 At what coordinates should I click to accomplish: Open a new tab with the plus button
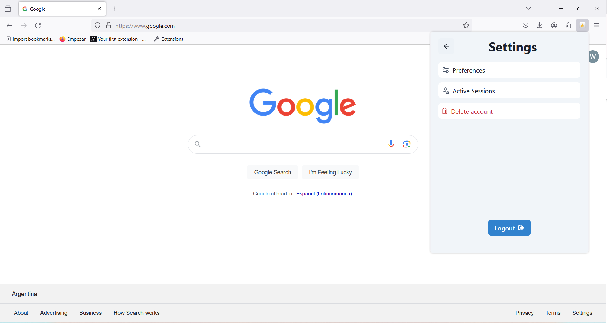tap(114, 9)
